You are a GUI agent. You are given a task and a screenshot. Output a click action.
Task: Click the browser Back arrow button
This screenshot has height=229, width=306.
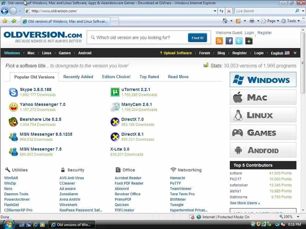(x=4, y=11)
